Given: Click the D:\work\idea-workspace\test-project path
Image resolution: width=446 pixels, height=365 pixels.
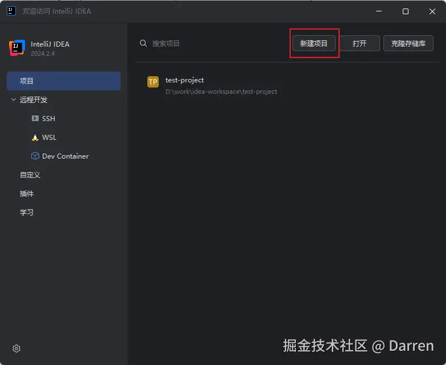Looking at the screenshot, I should 221,92.
